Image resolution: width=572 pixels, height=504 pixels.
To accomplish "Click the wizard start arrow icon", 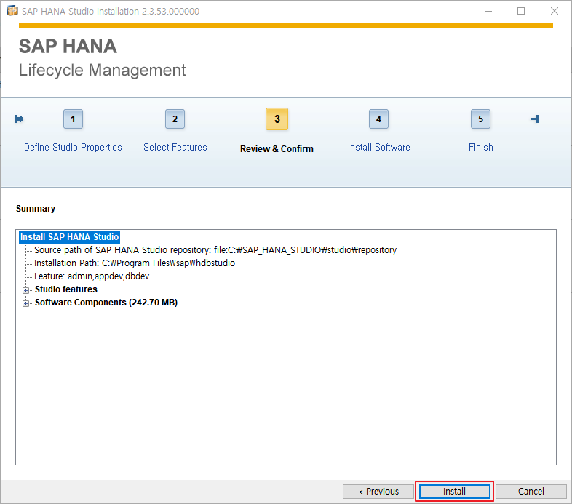I will click(19, 119).
